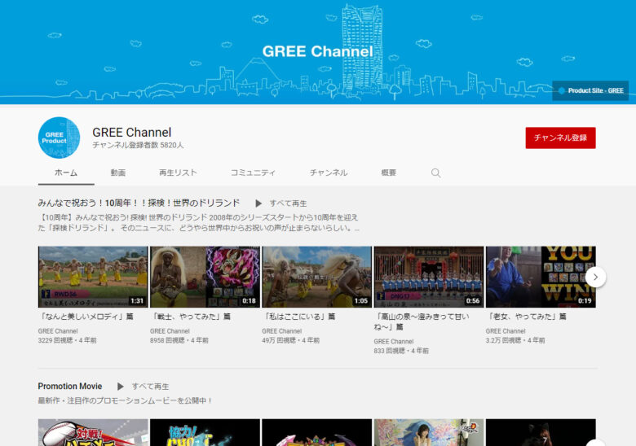Screen dimensions: 636x446
Task: Select the ホーム tab
Action: pos(66,173)
